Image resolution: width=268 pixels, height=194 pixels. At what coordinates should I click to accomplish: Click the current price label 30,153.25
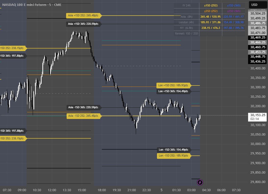tap(257, 117)
